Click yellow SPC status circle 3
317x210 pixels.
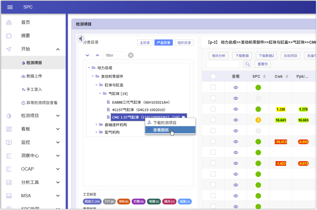(x=258, y=120)
